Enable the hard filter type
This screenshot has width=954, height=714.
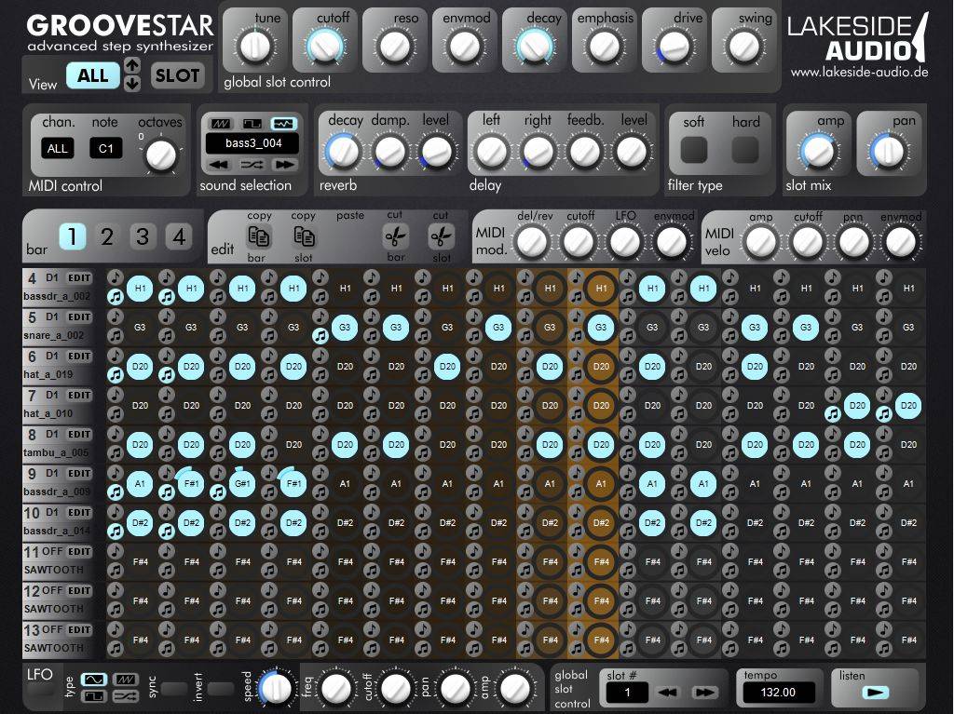[745, 149]
